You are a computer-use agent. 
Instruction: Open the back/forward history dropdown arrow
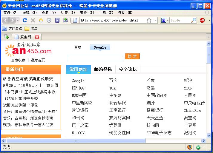[x=18, y=21]
